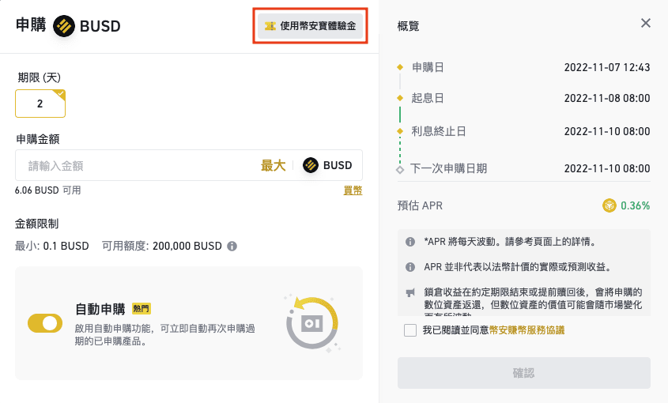Image resolution: width=668 pixels, height=403 pixels.
Task: Click the 期限 (天) label
Action: point(39,77)
